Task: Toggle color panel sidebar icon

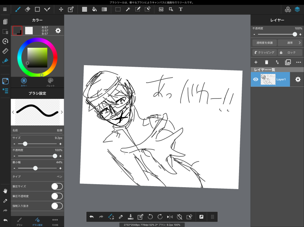Action: 5,81
